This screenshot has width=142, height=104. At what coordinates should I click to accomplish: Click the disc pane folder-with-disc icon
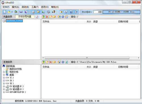(x=66, y=17)
